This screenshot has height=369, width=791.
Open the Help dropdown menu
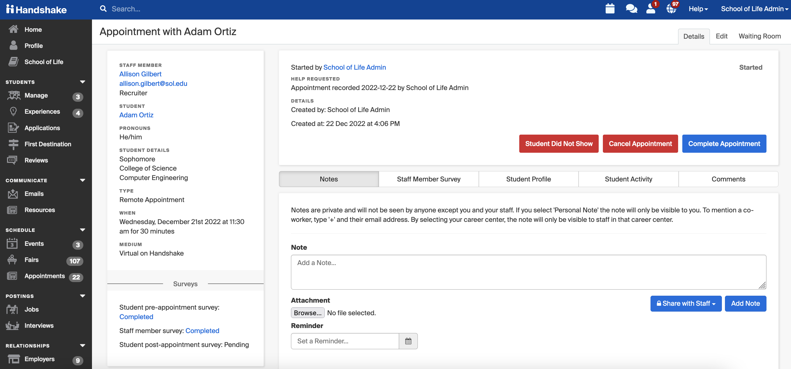pyautogui.click(x=698, y=9)
